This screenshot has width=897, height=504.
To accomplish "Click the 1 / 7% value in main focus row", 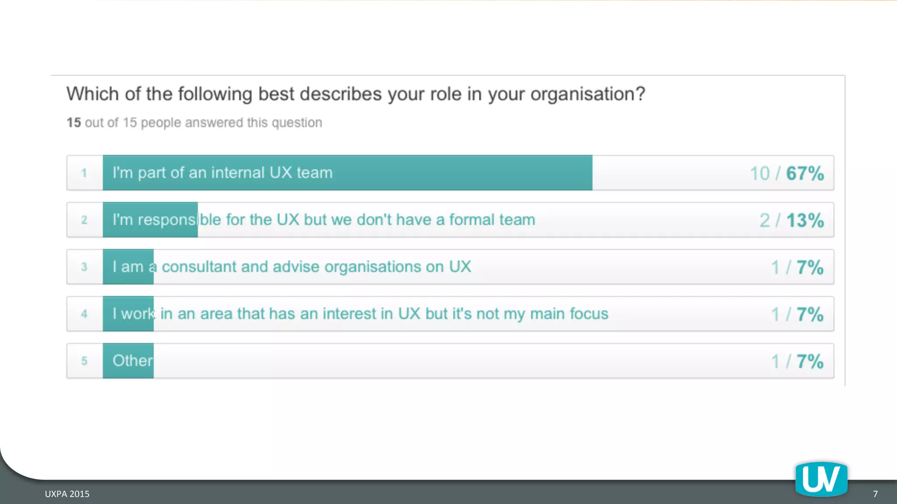I will coord(797,314).
